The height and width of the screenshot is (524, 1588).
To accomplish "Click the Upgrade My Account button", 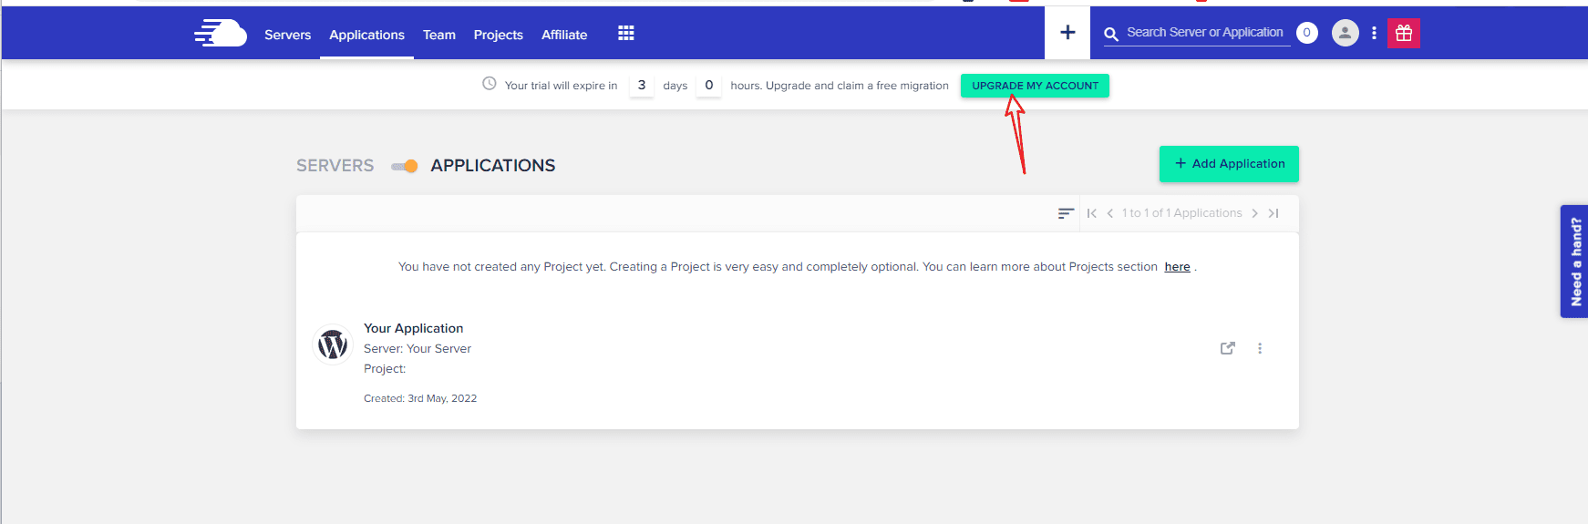I will coord(1035,86).
